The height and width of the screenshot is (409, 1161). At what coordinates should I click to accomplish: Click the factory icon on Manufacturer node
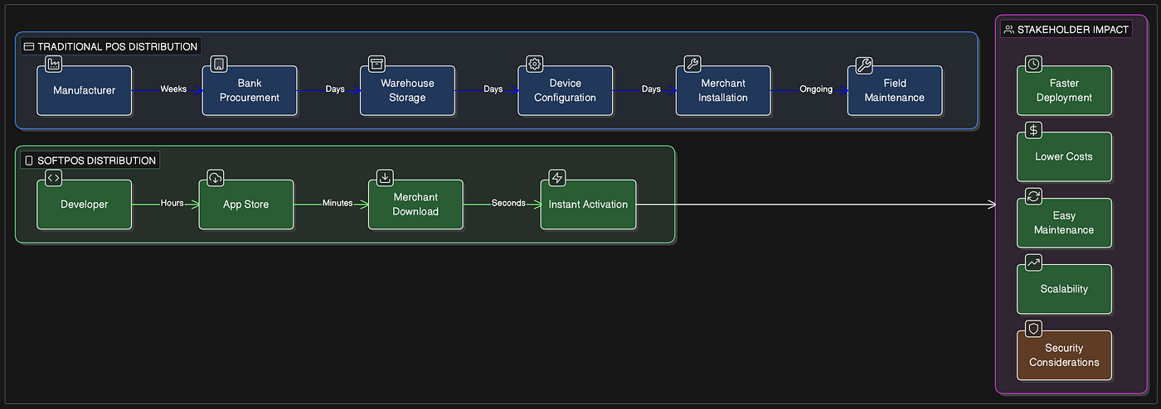point(54,65)
